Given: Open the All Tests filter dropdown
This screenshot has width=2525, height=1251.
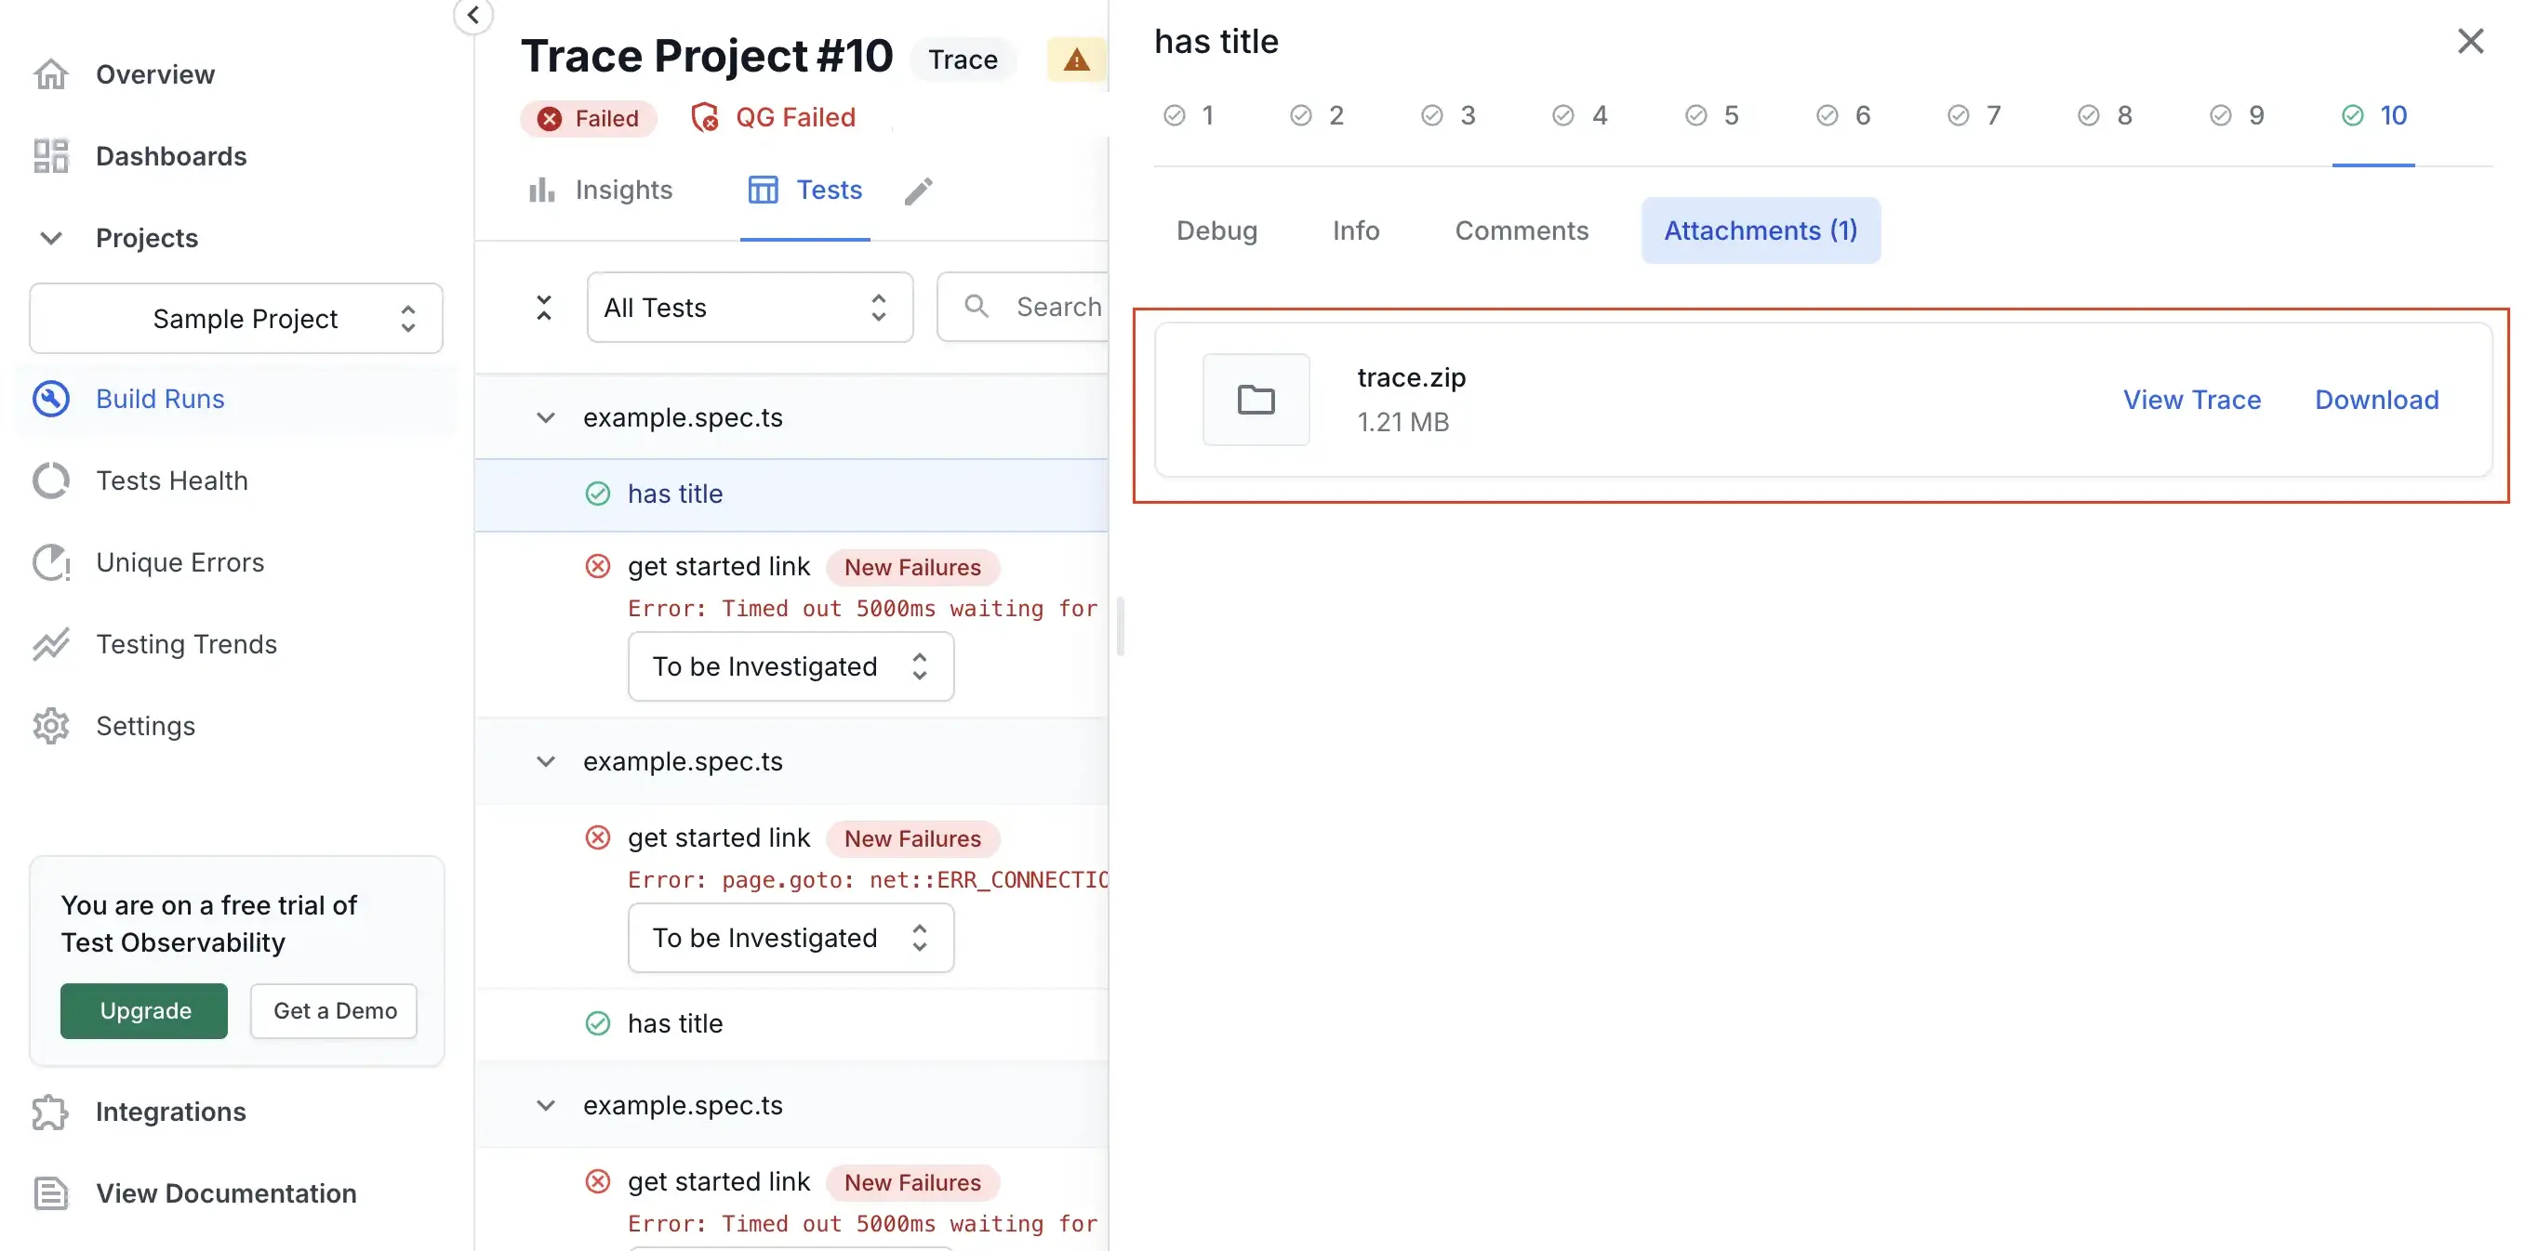Looking at the screenshot, I should (750, 308).
